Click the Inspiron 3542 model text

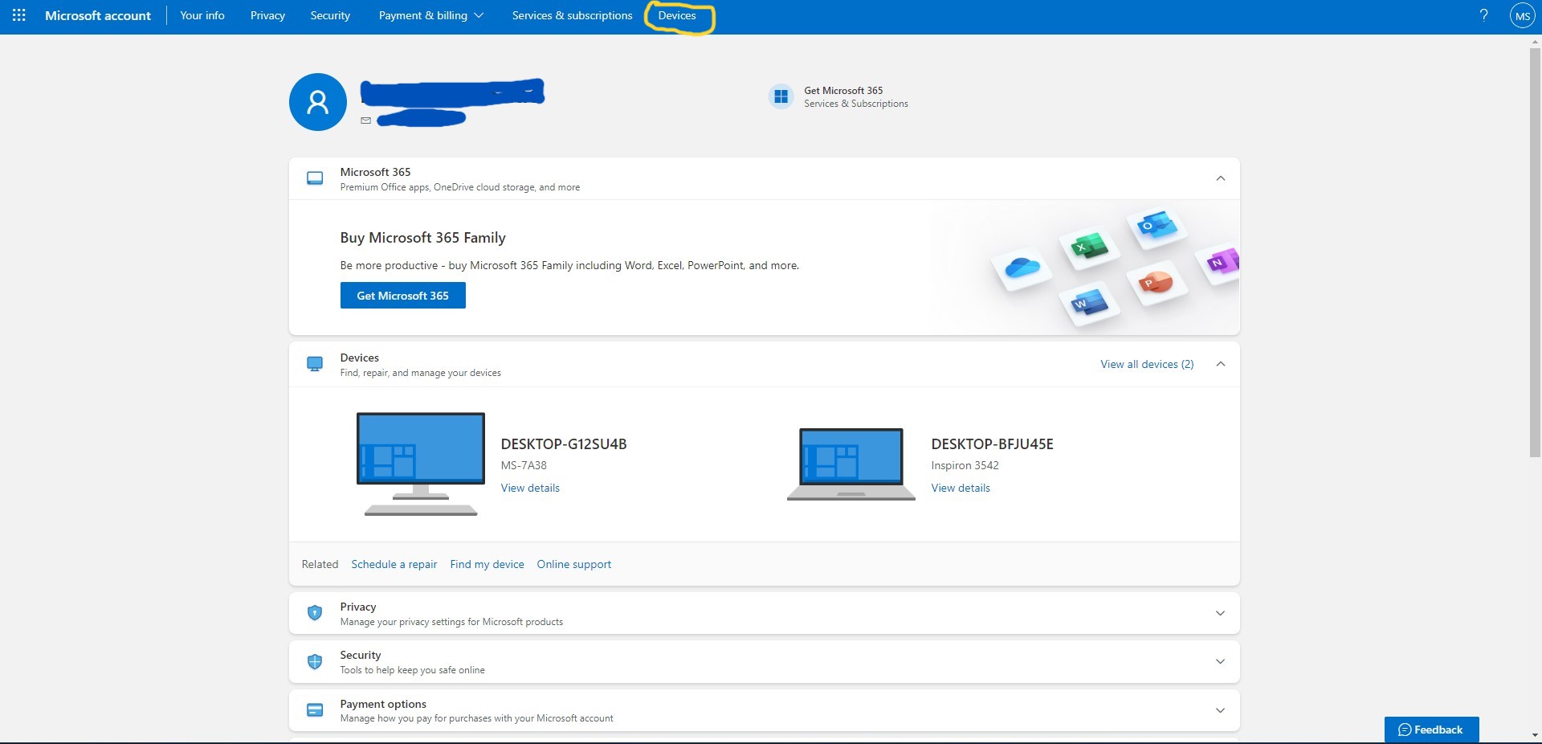965,465
